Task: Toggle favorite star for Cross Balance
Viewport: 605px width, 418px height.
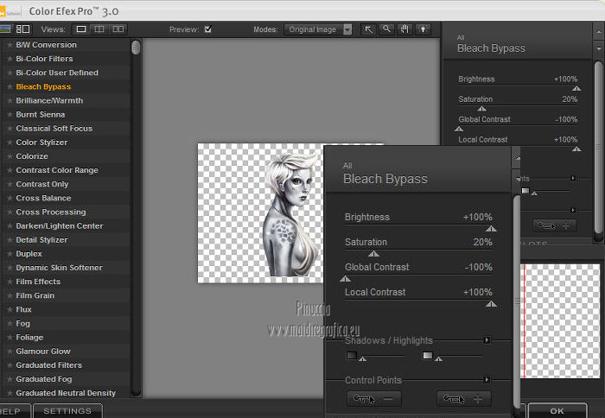Action: (10, 198)
